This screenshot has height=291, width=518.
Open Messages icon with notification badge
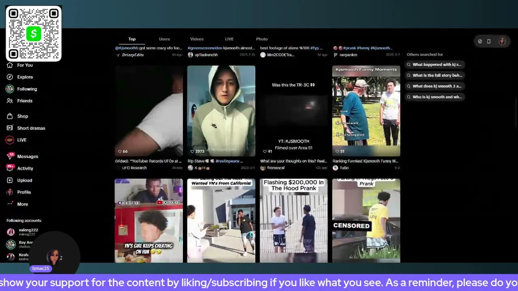pyautogui.click(x=10, y=156)
